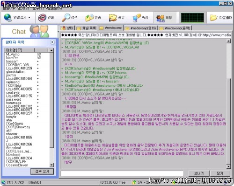The width and height of the screenshot is (234, 186).
Task: Select user password
Action: [14, 99]
